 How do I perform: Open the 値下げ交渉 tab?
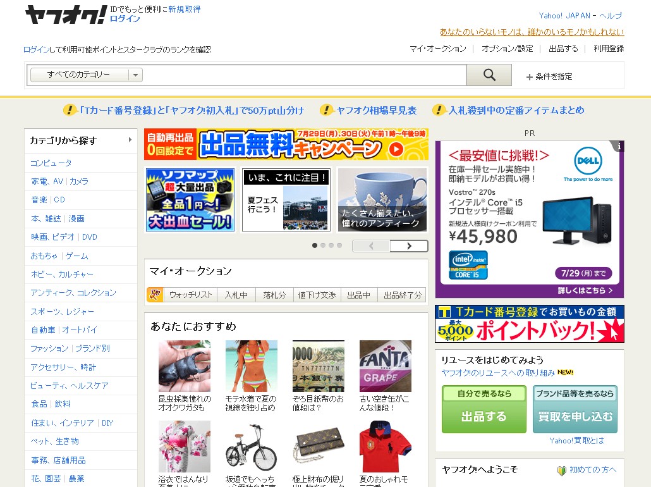pyautogui.click(x=317, y=295)
